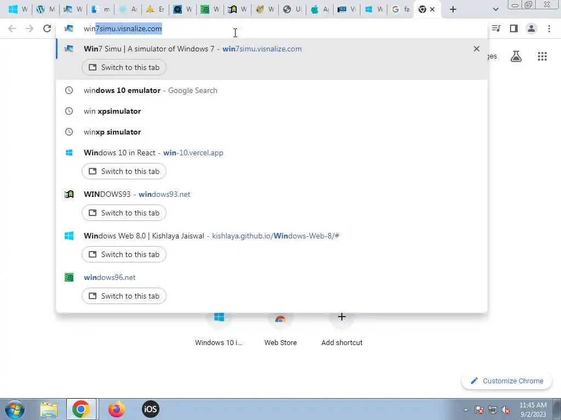Screen dimensions: 561x420
Task: Open the Google apps grid
Action: [542, 56]
